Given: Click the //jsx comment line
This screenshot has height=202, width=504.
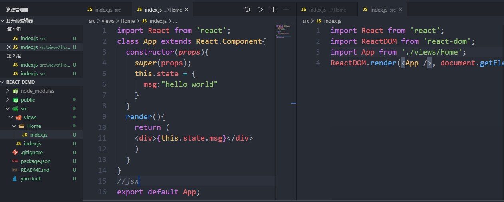Looking at the screenshot, I should 128,181.
